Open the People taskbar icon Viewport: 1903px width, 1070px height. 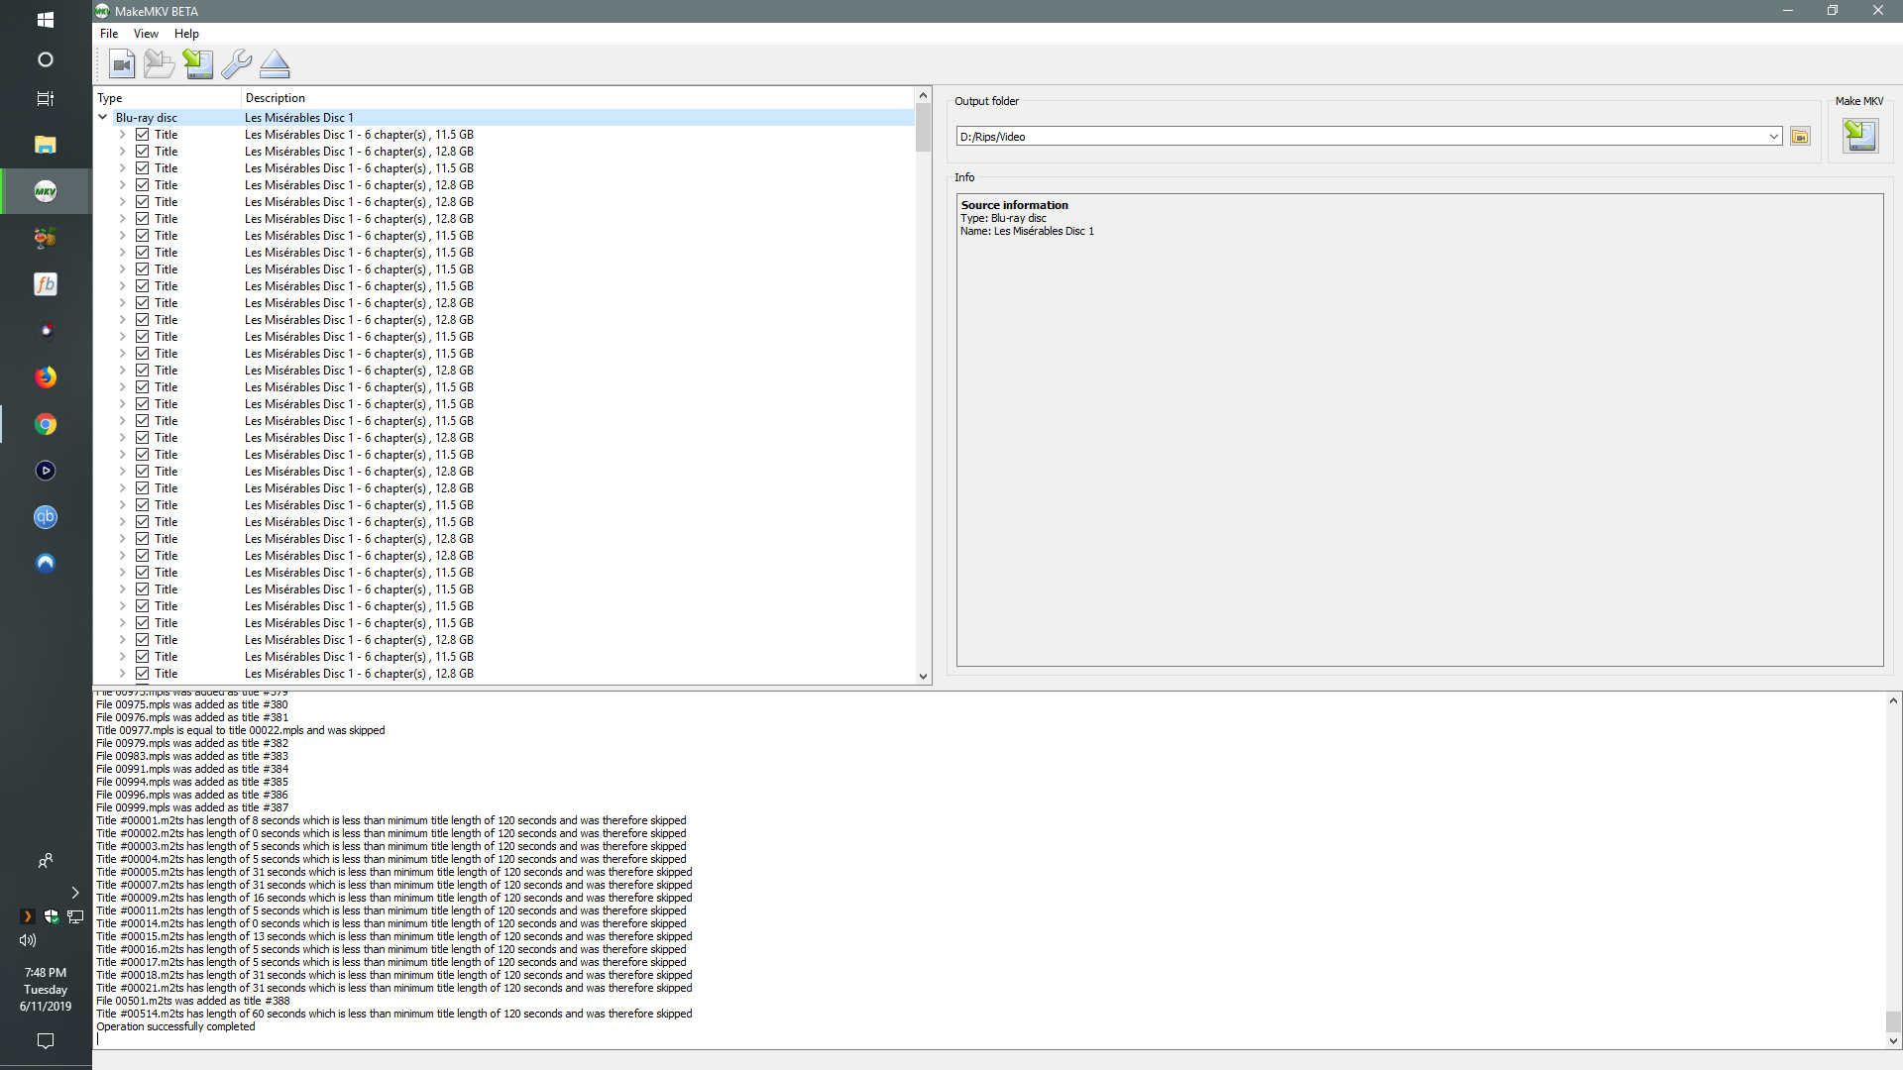tap(46, 861)
